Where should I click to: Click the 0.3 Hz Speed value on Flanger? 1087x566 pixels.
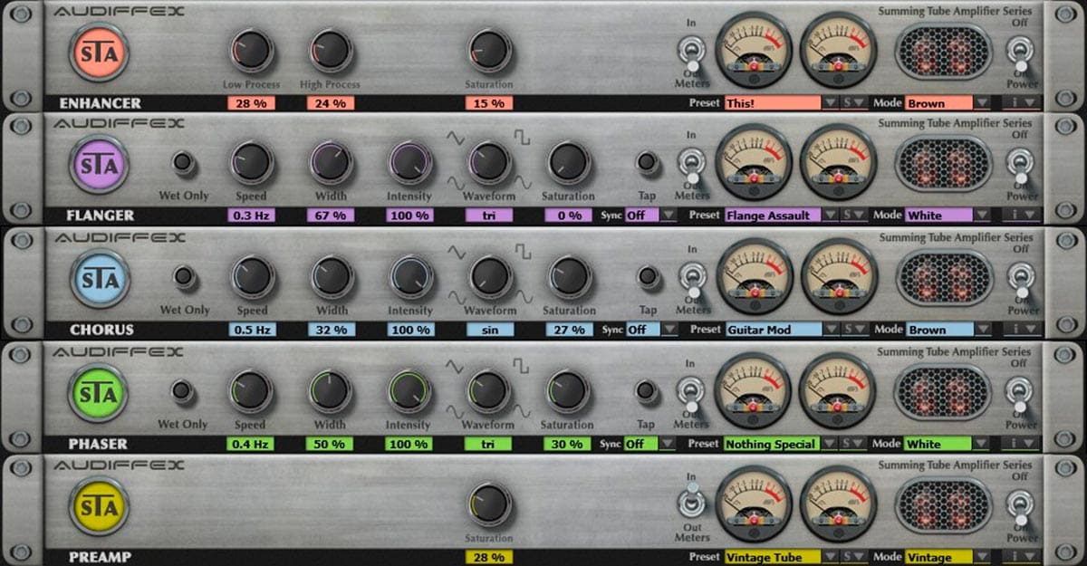[x=251, y=216]
